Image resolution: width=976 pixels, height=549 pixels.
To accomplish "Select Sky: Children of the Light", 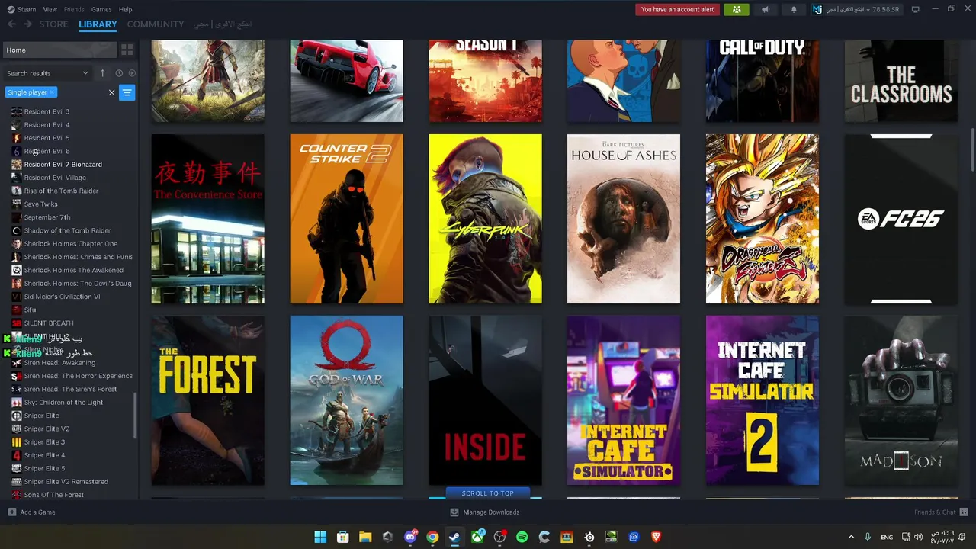I will [x=63, y=403].
